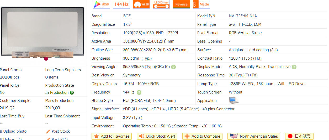
Task: Click the 144 Hz refresh rate badge
Action: click(x=121, y=4)
